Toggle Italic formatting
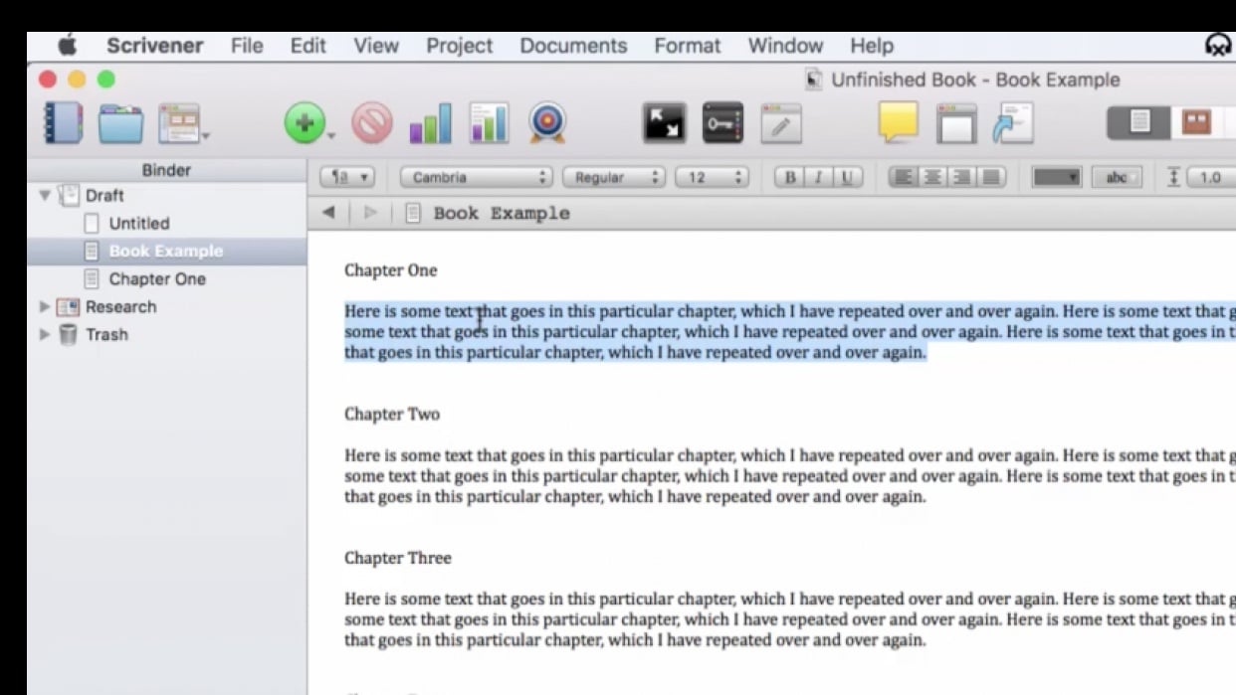Image resolution: width=1236 pixels, height=695 pixels. pos(818,177)
